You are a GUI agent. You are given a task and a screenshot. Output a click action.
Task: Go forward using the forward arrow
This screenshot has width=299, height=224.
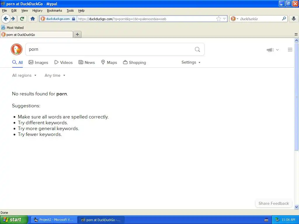click(13, 19)
